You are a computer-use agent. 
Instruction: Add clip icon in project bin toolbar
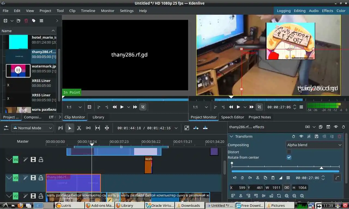[x=5, y=21]
